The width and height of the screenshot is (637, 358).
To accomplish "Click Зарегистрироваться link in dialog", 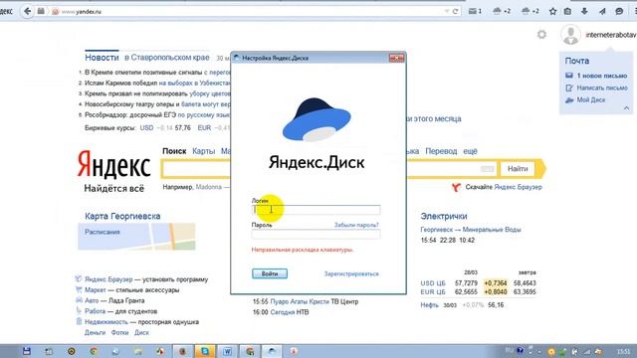I will (x=351, y=274).
